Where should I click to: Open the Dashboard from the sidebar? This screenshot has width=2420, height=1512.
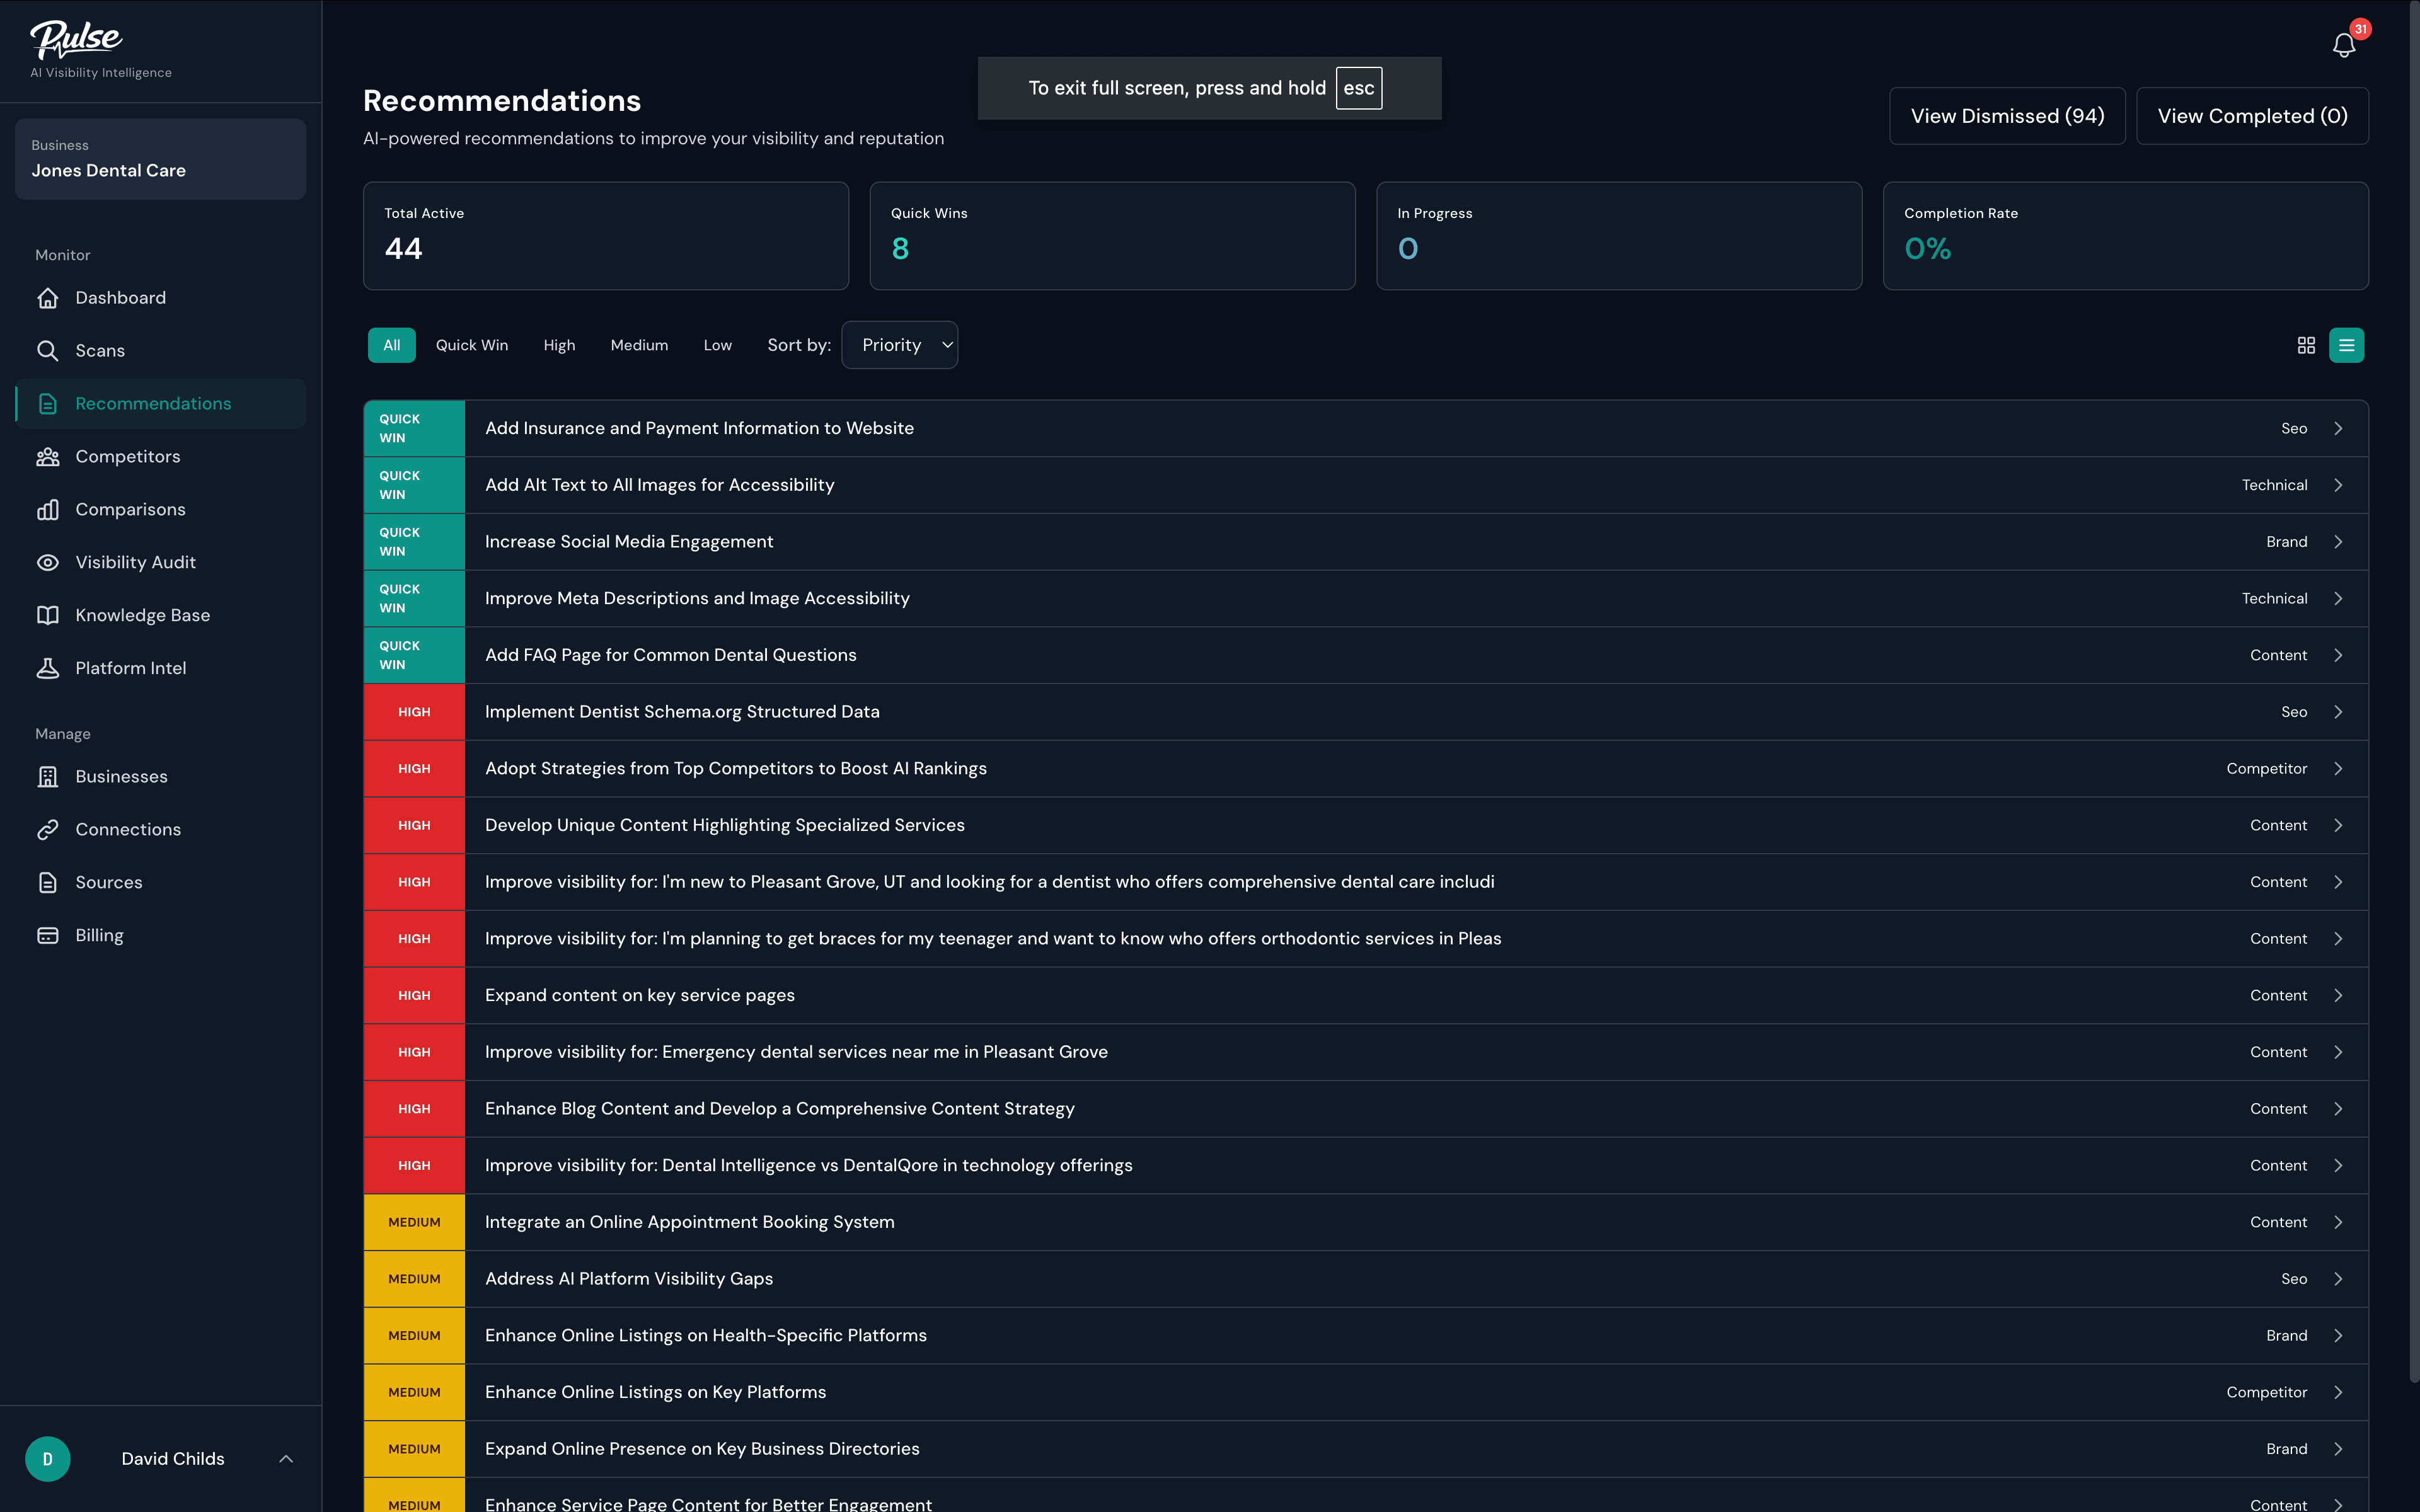120,297
